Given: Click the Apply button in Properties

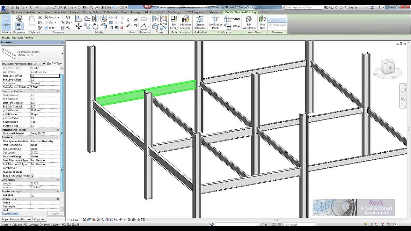Looking at the screenshot, I should (x=55, y=213).
